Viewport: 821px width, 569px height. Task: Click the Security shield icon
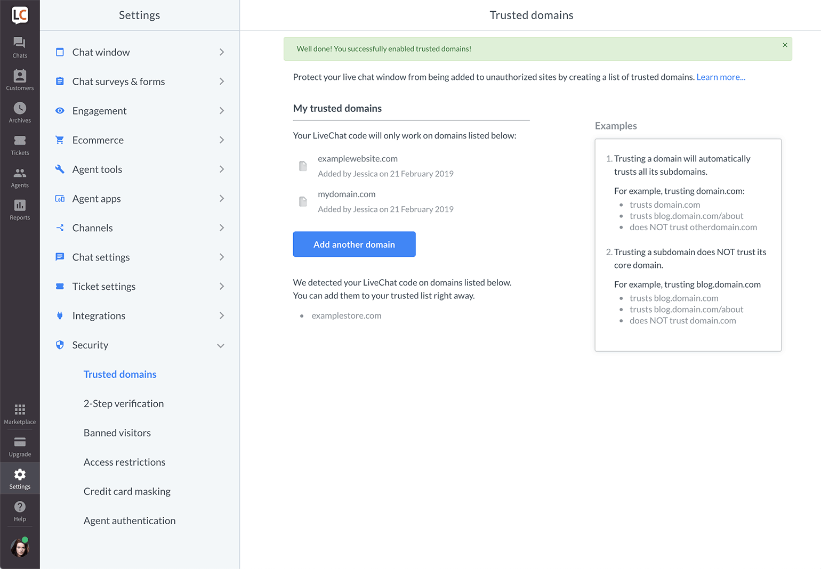click(60, 345)
